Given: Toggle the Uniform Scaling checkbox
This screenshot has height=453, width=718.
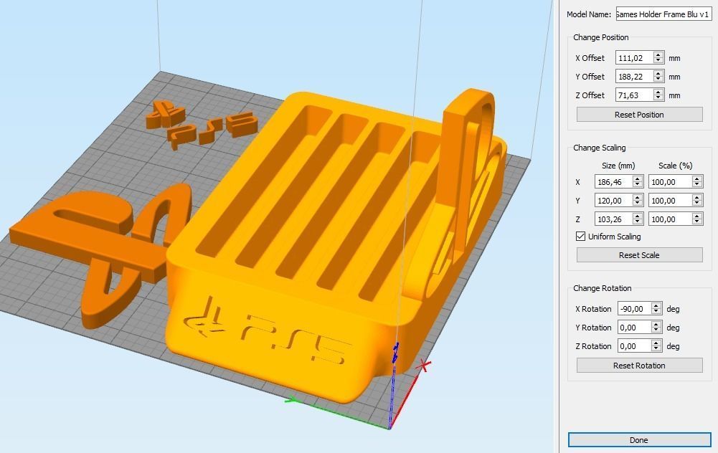Looking at the screenshot, I should [x=580, y=236].
